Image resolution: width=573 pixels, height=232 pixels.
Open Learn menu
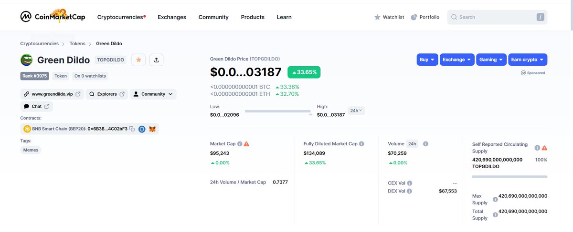[284, 17]
